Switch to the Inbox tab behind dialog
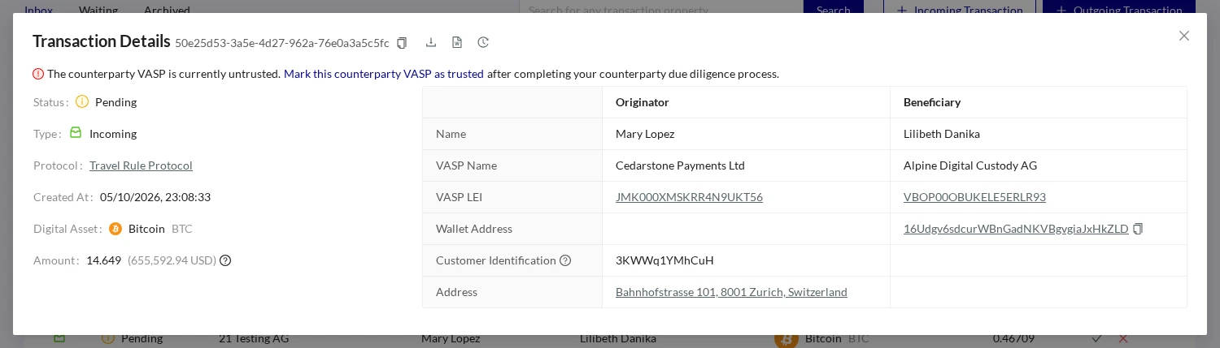The height and width of the screenshot is (348, 1220). click(38, 10)
